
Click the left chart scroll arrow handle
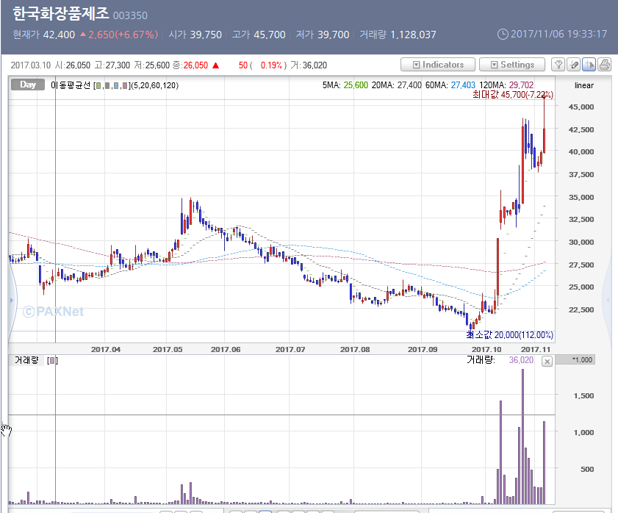(x=11, y=300)
